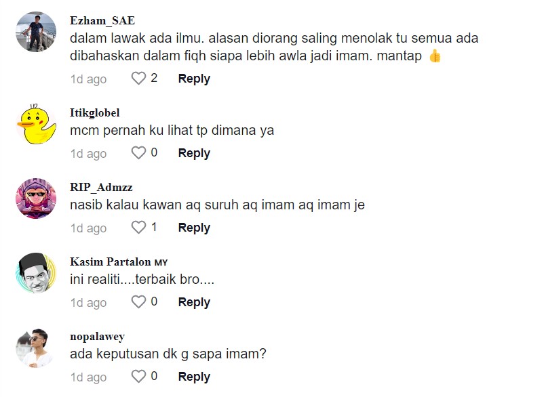Reply to Itikglobel's comment
Image resolution: width=546 pixels, height=397 pixels.
[194, 153]
